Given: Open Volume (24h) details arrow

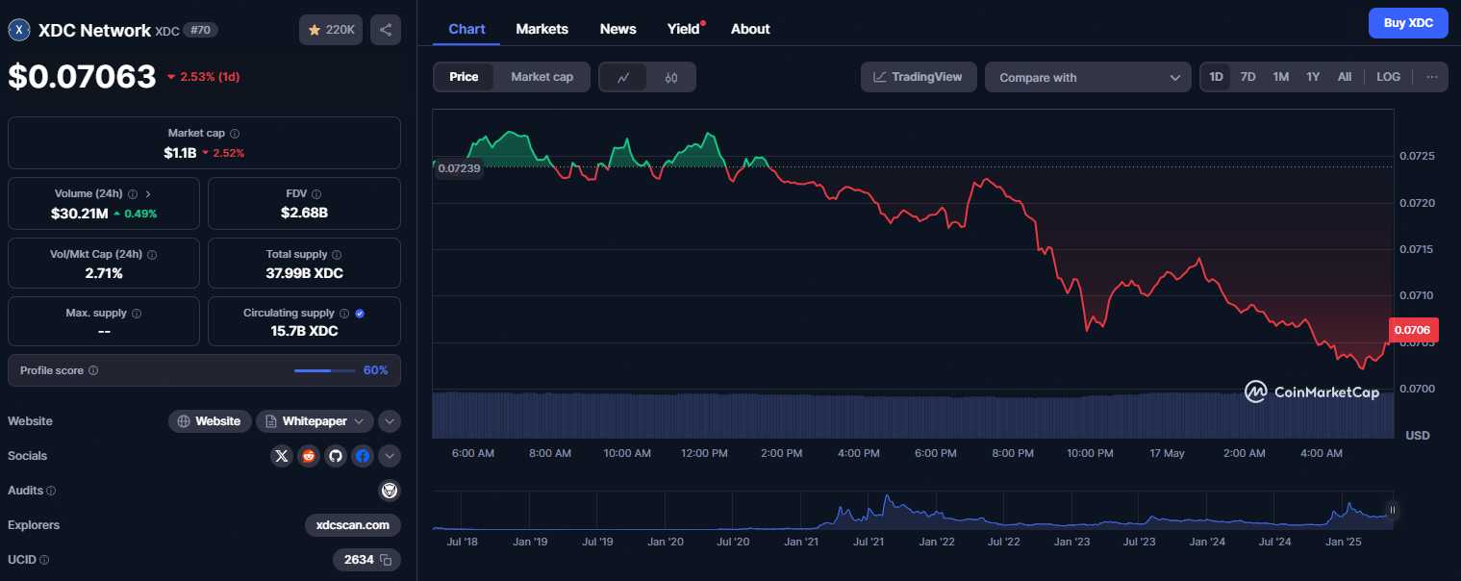Looking at the screenshot, I should [x=147, y=194].
